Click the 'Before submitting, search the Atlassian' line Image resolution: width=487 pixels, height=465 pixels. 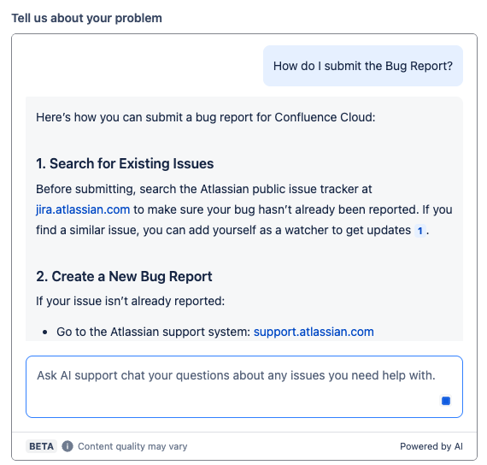pos(203,189)
